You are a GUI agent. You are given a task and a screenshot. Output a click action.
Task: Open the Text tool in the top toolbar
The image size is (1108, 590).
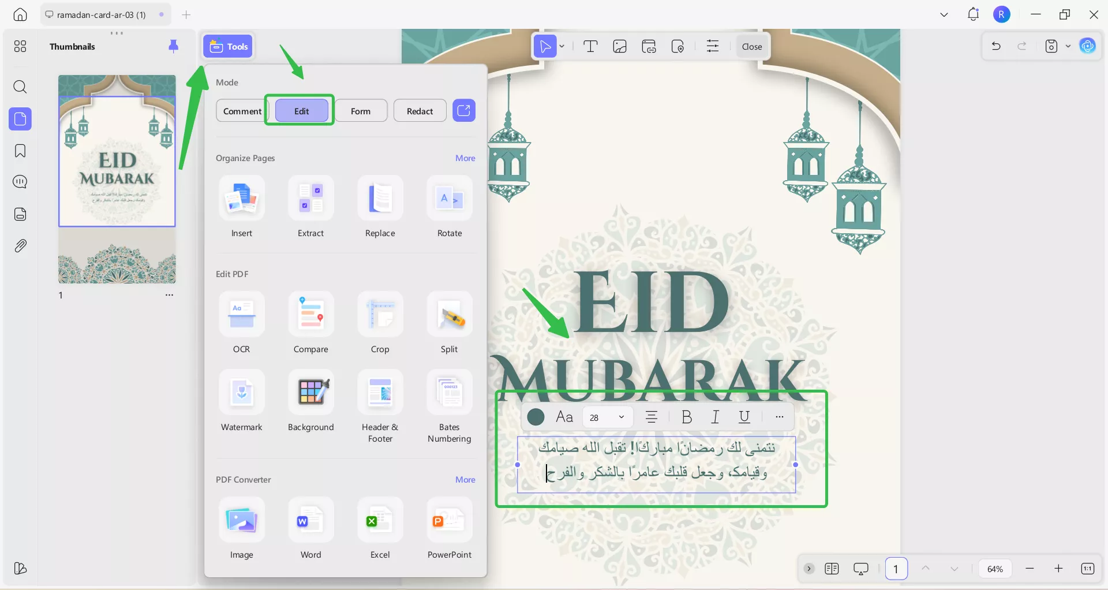point(591,46)
